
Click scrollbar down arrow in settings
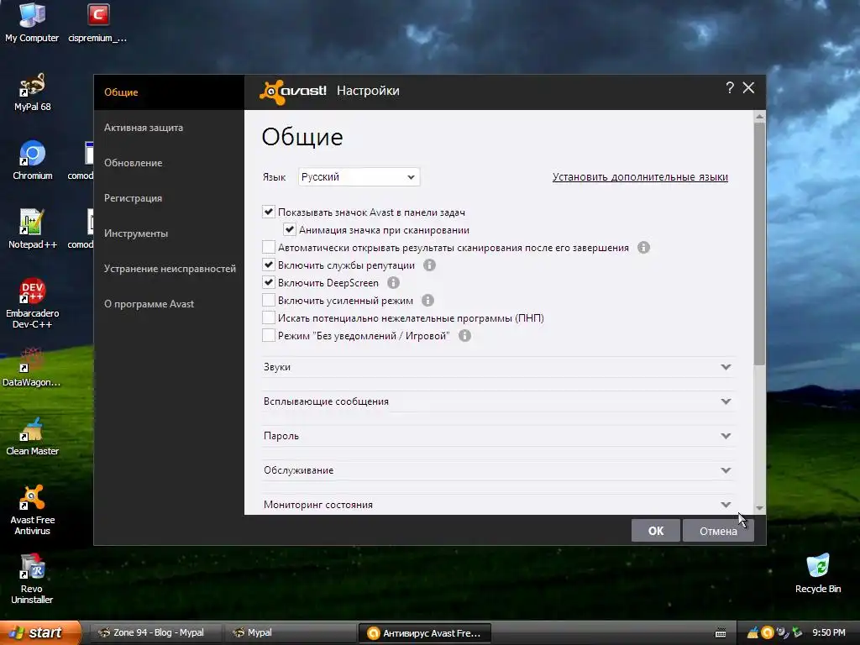point(759,508)
